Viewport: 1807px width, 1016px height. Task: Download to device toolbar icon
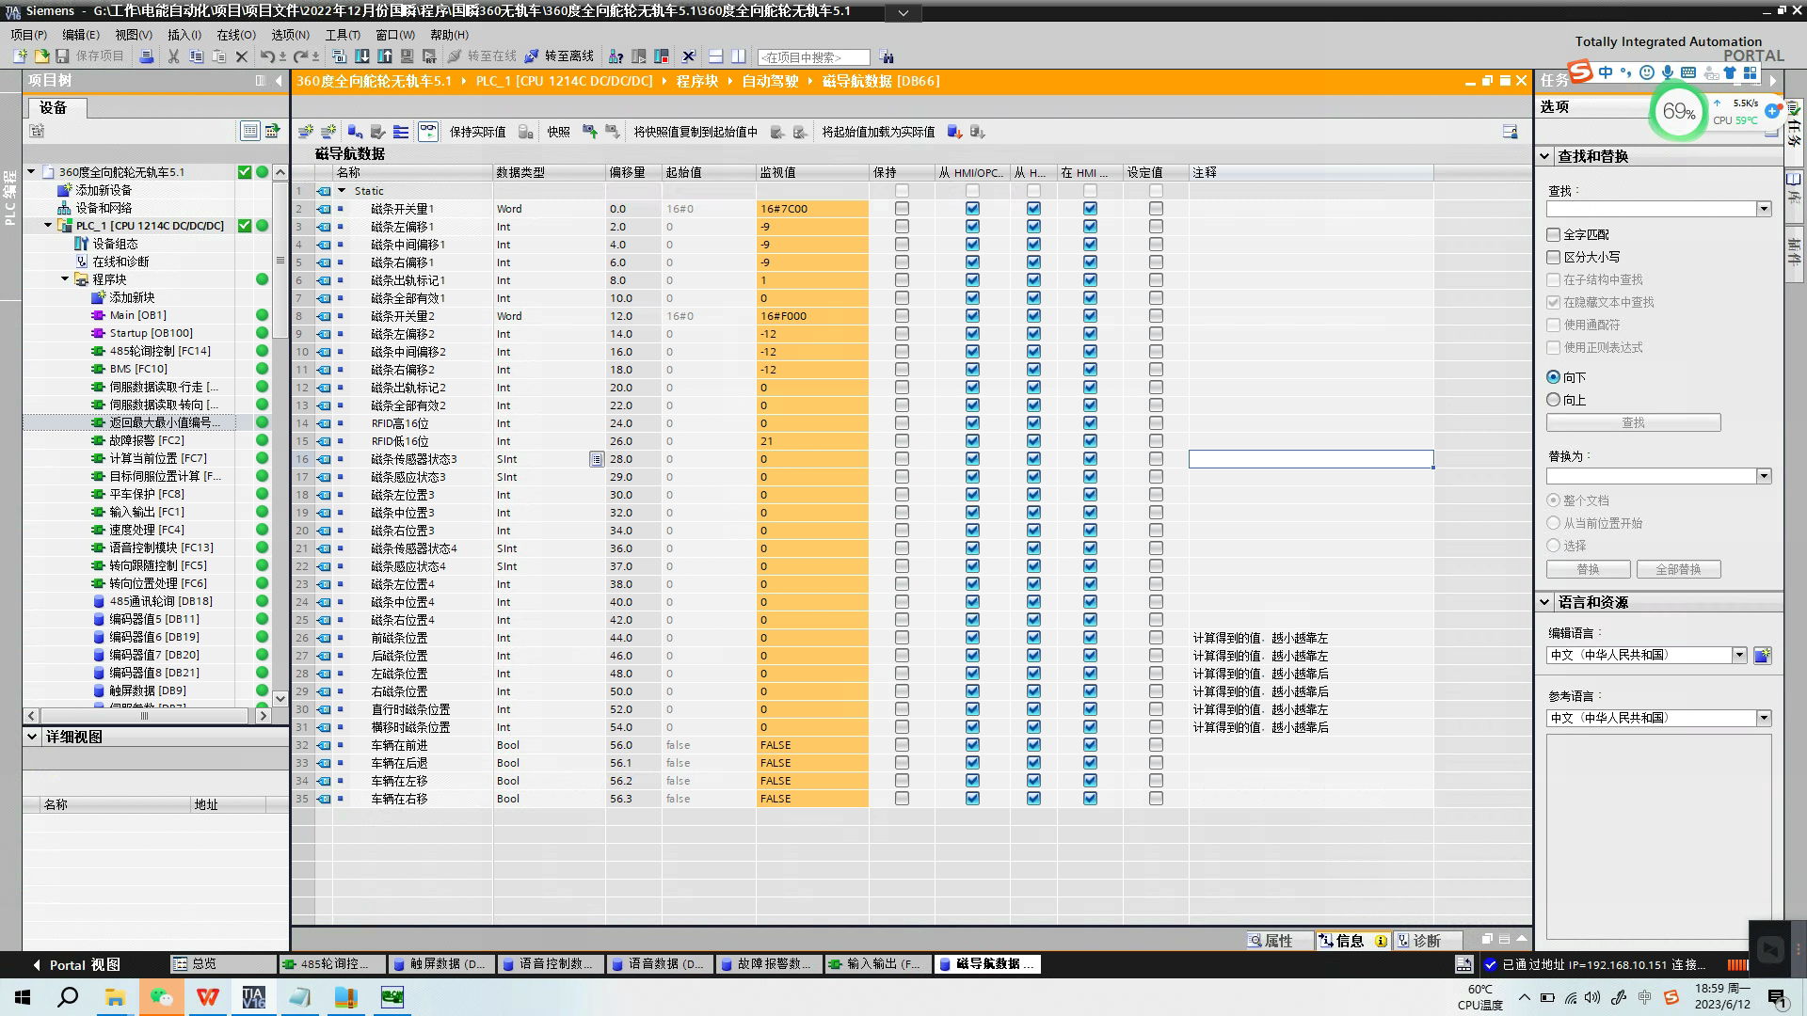pos(362,56)
